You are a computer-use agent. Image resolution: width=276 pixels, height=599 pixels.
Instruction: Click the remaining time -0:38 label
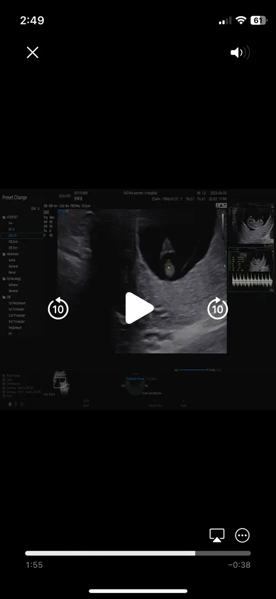[x=239, y=565]
